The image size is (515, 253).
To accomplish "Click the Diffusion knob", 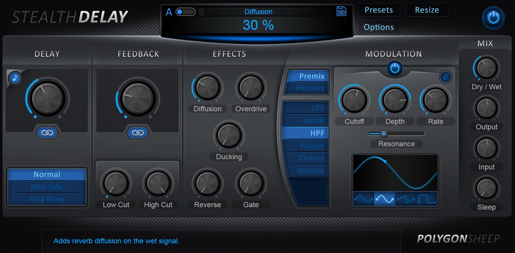I will (208, 87).
